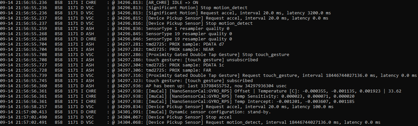Viewport: 418px width, 126px height.
Task: Select the '[touch gesture] unsubscribed' line
Action: coord(129,60)
